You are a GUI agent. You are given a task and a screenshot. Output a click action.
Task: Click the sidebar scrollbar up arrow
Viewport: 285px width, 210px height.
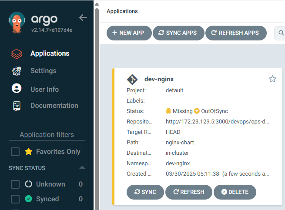click(97, 4)
